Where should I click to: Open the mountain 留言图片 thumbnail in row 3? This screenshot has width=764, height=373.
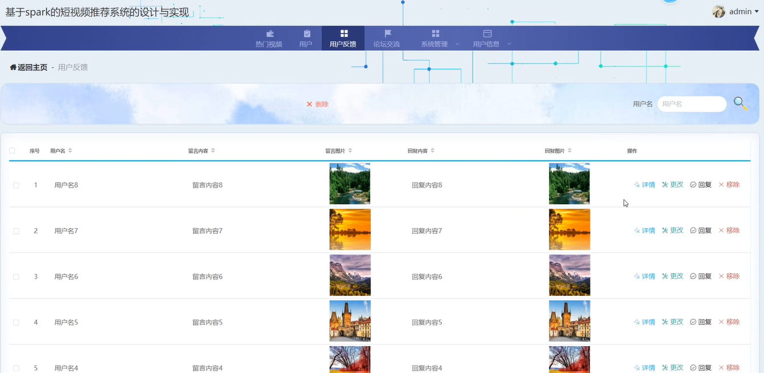(x=350, y=275)
